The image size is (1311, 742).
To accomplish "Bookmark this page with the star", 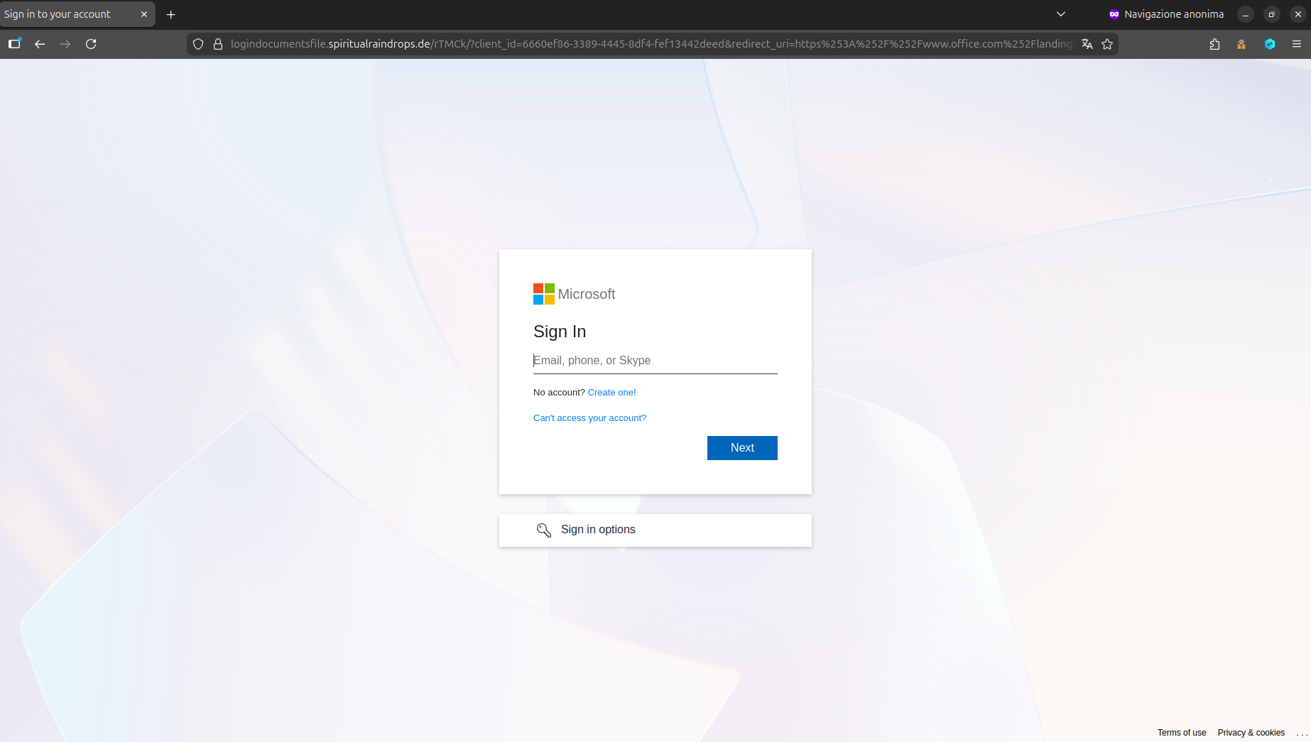I will tap(1106, 44).
